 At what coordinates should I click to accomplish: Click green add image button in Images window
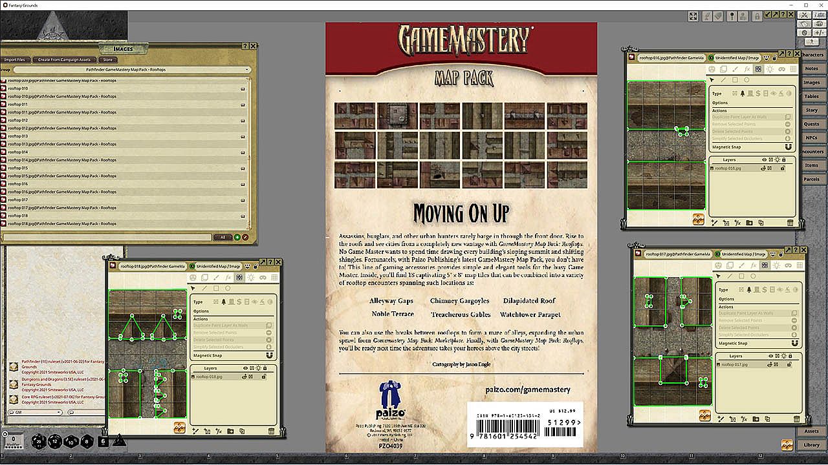[237, 237]
